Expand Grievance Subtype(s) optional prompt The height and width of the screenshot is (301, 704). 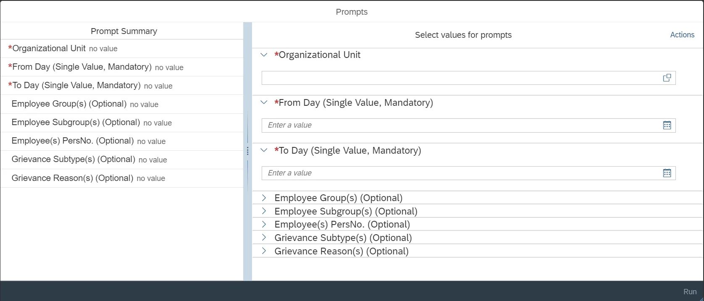tap(264, 238)
